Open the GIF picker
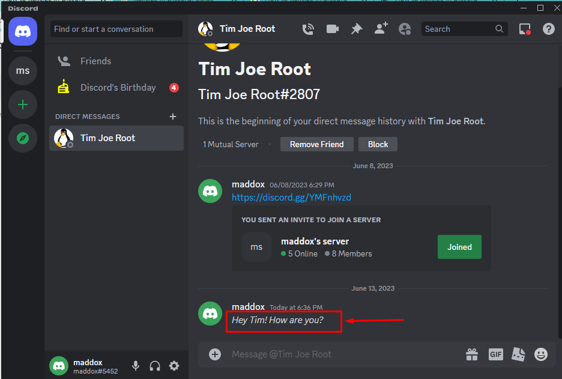 [496, 354]
